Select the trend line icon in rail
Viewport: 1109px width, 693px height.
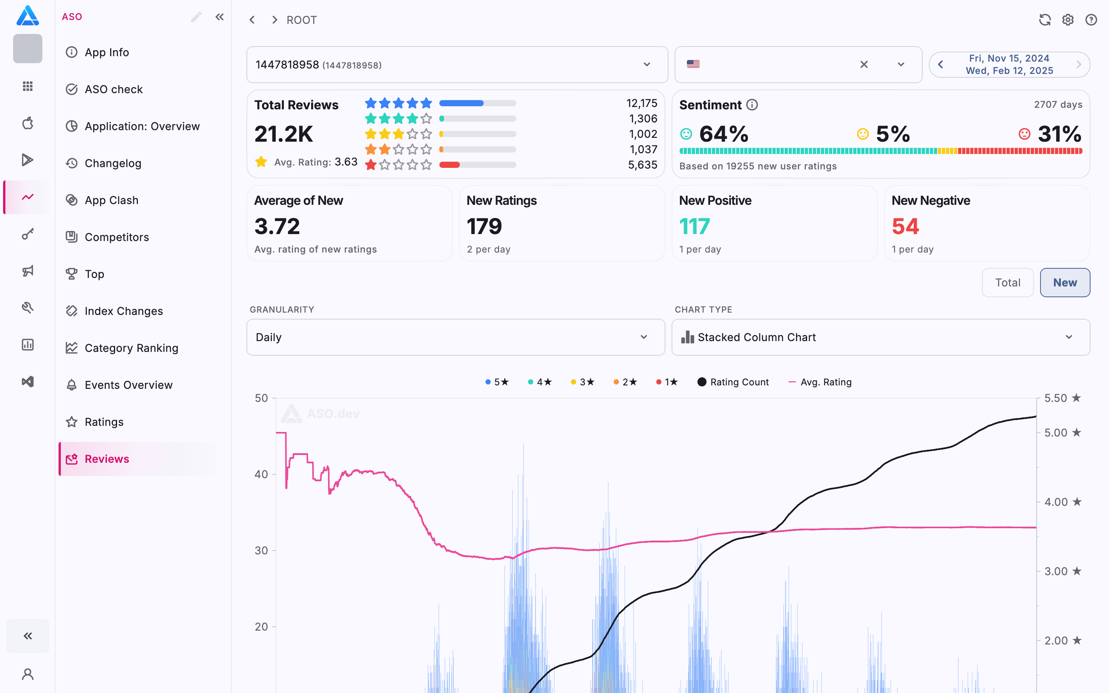click(27, 197)
